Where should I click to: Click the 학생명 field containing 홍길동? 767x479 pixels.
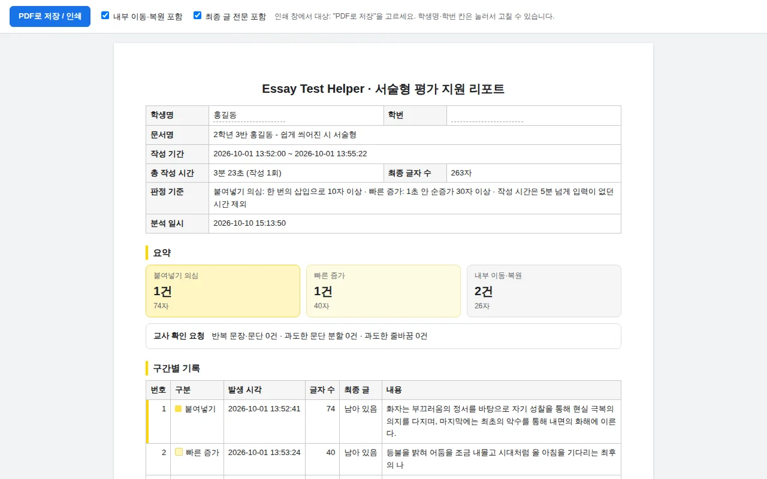pos(249,116)
